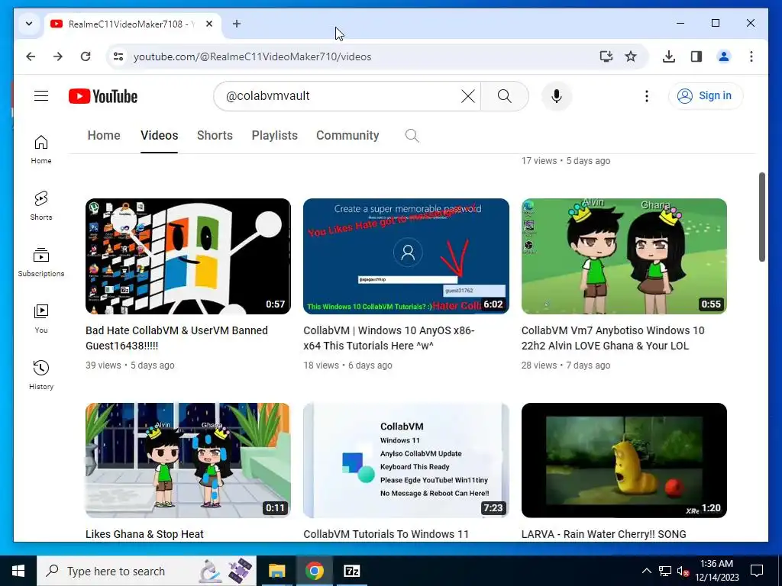Open Chrome three-dot menu
The height and width of the screenshot is (586, 782).
751,56
